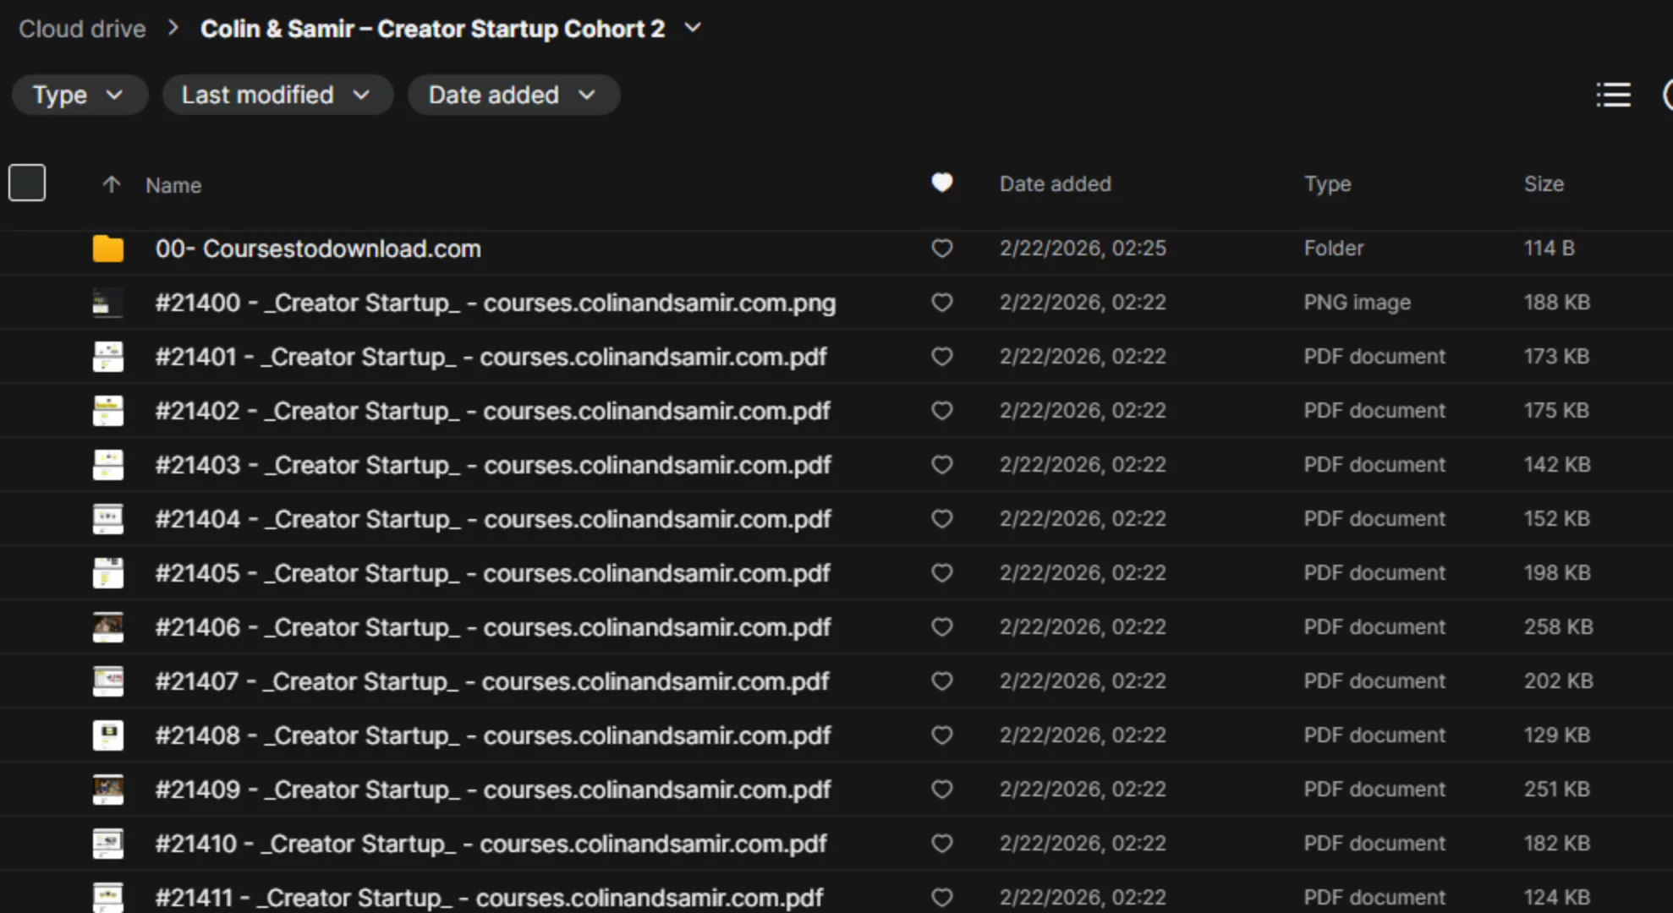Sort by the Type column header
This screenshot has height=913, width=1673.
point(1327,183)
